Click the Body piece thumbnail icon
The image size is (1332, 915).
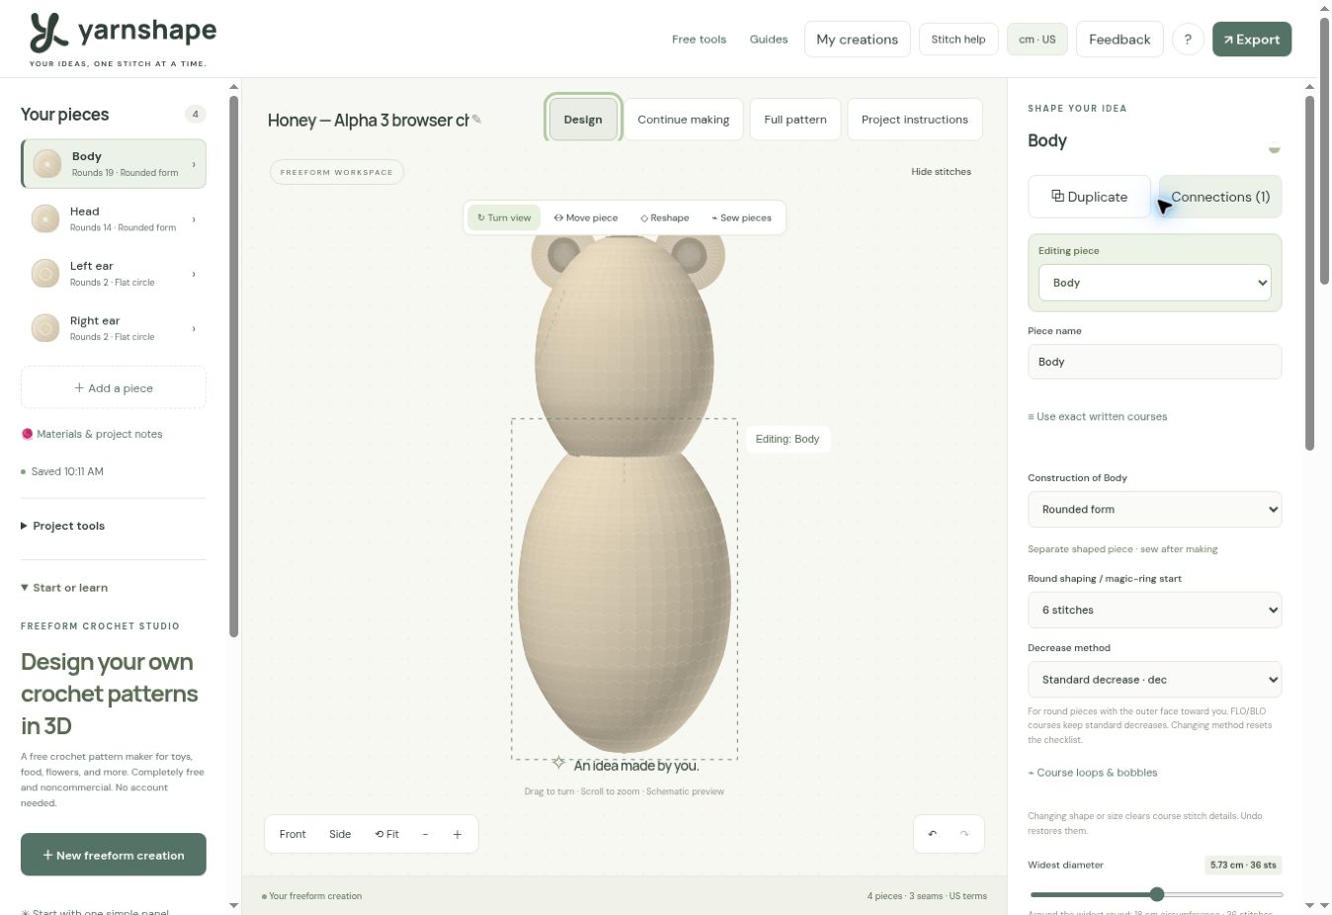[x=47, y=164]
